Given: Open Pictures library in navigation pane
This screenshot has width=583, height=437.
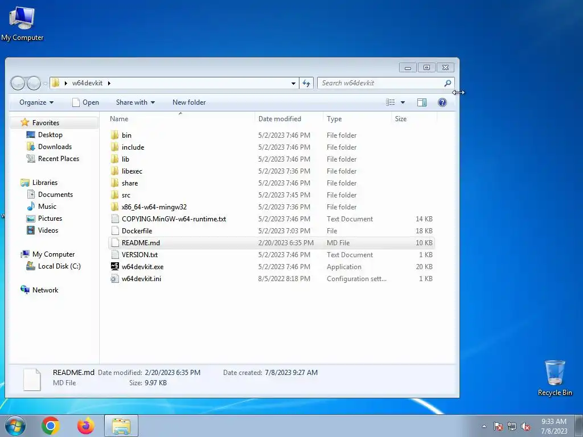Looking at the screenshot, I should coord(50,218).
